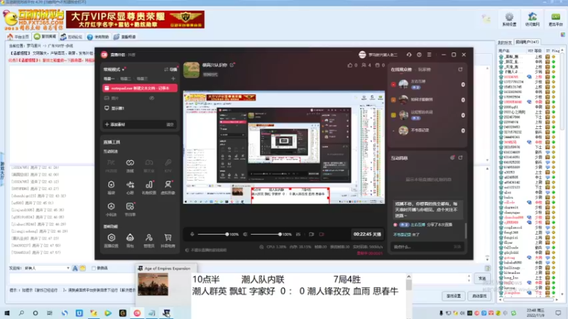This screenshot has width=568, height=319.
Task: Open hamburger menu in streaming app title bar
Action: [x=430, y=55]
